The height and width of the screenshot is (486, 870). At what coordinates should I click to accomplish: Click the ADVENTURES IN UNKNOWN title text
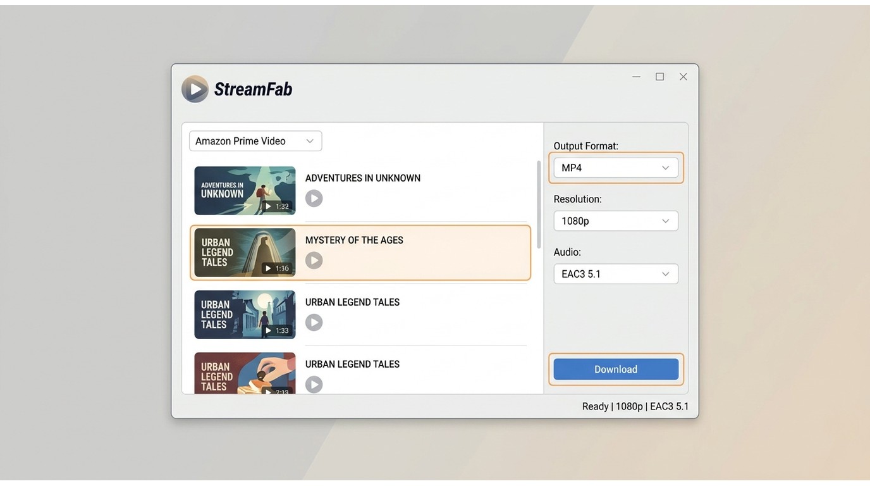(363, 178)
